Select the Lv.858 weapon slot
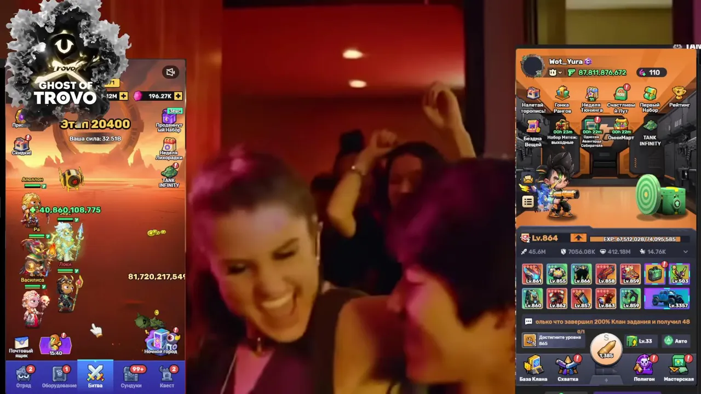 point(606,274)
